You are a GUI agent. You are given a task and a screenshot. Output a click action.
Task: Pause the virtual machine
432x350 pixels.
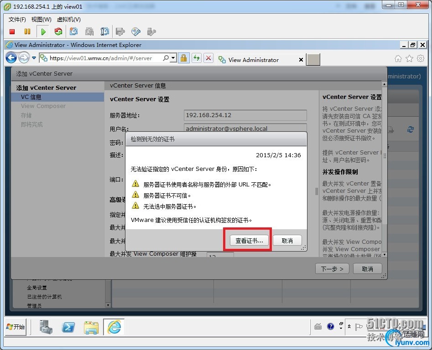(x=27, y=31)
